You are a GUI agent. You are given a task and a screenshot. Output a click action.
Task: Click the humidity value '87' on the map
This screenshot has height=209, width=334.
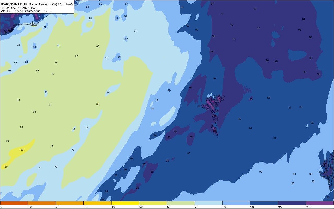pyautogui.click(x=126, y=4)
